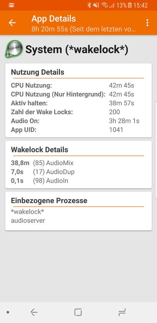Tap the navigation bar dot toggle

[8, 312]
